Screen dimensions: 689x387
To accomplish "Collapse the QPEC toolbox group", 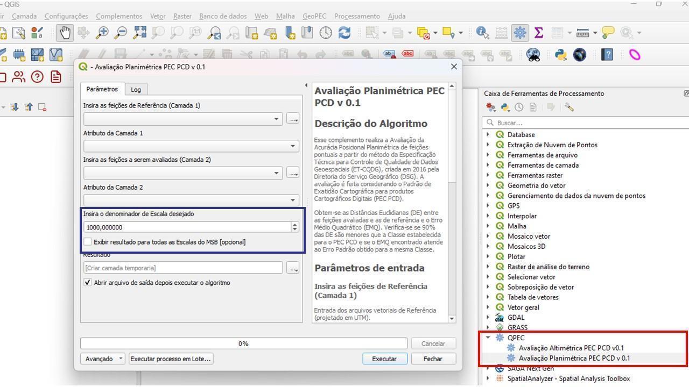I will pos(488,338).
